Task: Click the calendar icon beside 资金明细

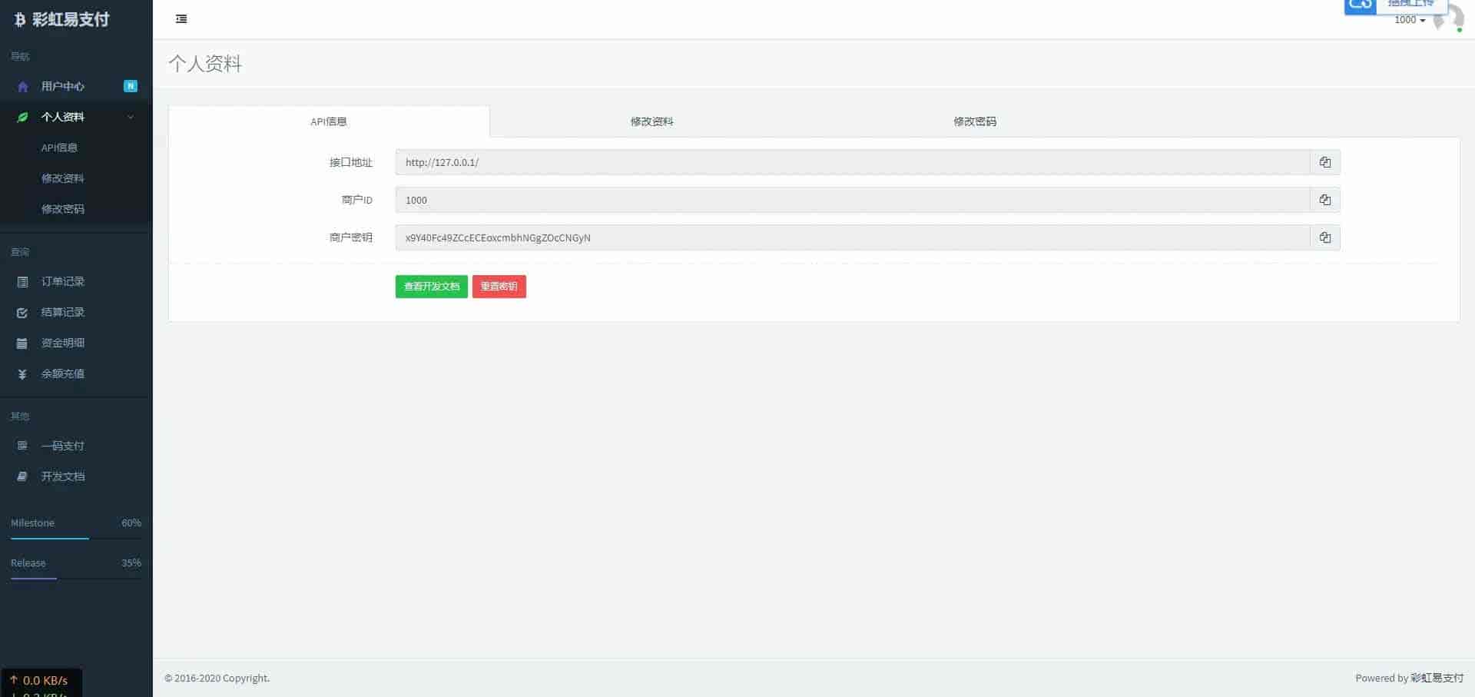Action: coord(22,344)
